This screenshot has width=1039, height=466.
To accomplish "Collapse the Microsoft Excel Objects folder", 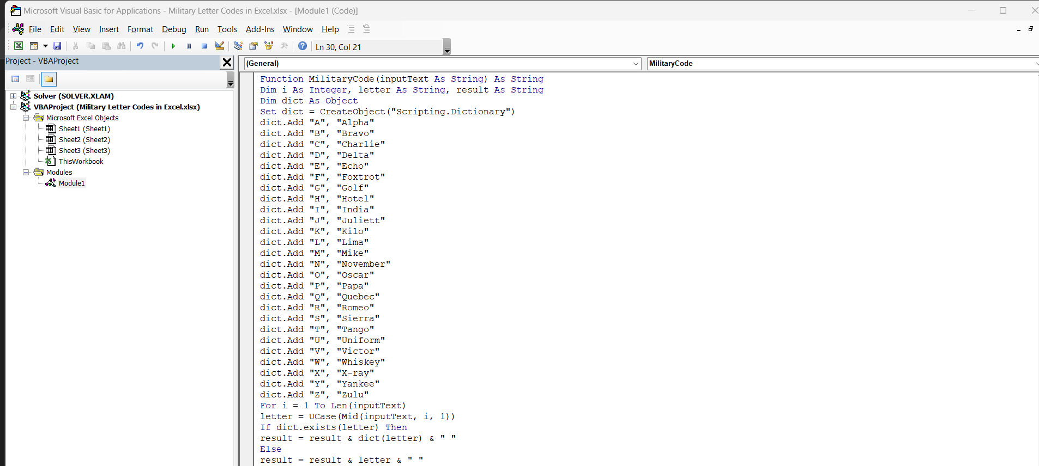I will [26, 118].
